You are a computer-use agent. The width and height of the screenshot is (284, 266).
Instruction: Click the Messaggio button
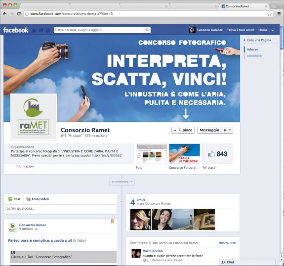209,130
